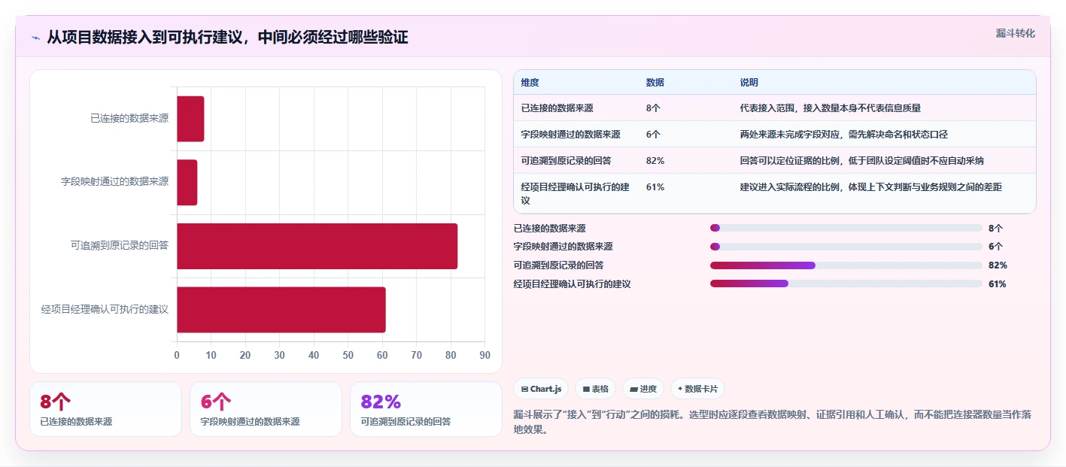The image size is (1066, 467).
Task: Open the 8个 已连接的数据来源 data card
Action: point(106,409)
